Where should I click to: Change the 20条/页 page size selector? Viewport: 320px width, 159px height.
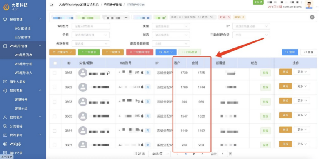[159, 154]
